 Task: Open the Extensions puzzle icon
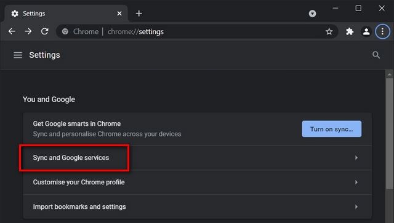point(350,31)
